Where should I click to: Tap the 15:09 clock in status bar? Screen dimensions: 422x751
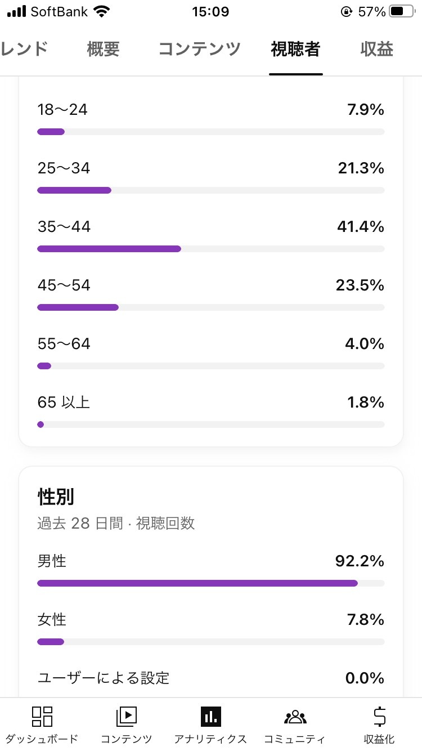[210, 12]
